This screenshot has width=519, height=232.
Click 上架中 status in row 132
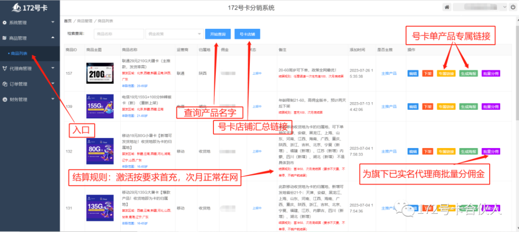coord(257,152)
